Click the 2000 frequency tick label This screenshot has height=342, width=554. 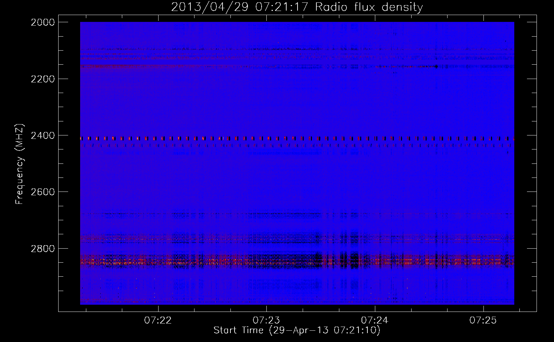(x=43, y=22)
